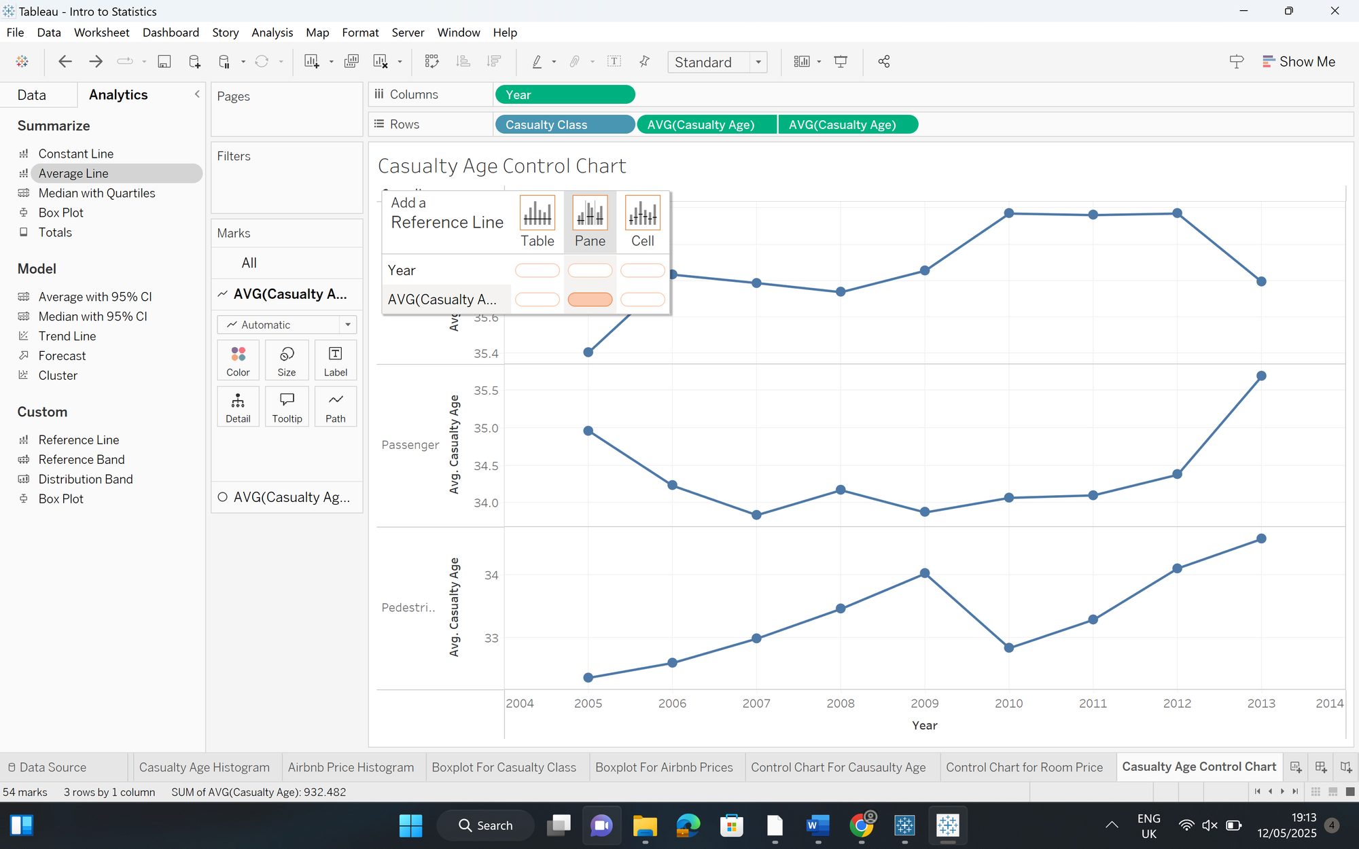Click the Sort Descending icon
The height and width of the screenshot is (849, 1359).
pyautogui.click(x=494, y=62)
